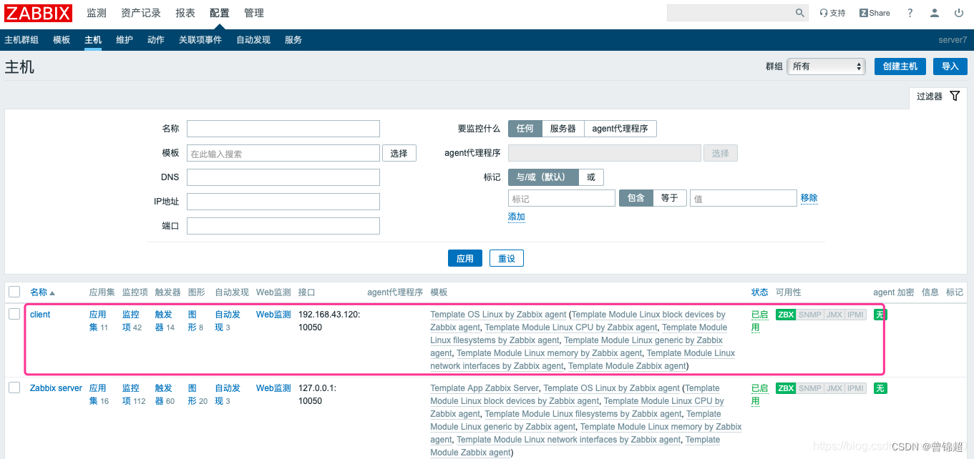Click the 应用 filter button
The image size is (974, 459).
point(465,258)
